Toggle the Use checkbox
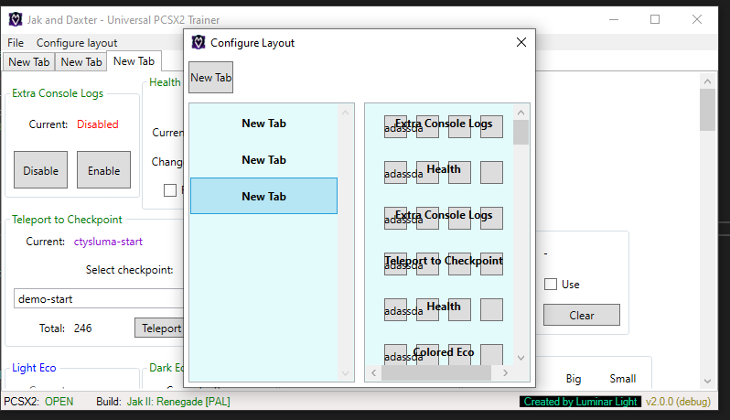 tap(551, 284)
